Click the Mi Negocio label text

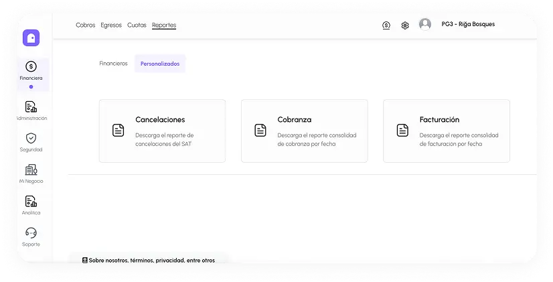(x=31, y=181)
